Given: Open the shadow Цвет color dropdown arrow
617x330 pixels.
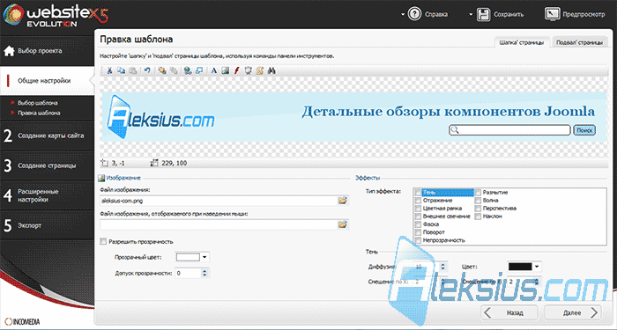Looking at the screenshot, I should pyautogui.click(x=537, y=267).
